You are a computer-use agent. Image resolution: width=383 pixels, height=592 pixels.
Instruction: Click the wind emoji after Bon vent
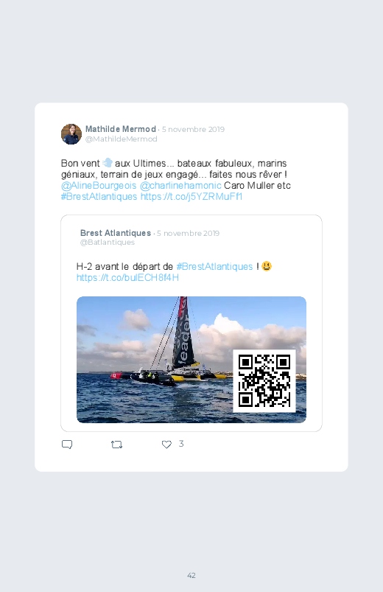pos(108,163)
